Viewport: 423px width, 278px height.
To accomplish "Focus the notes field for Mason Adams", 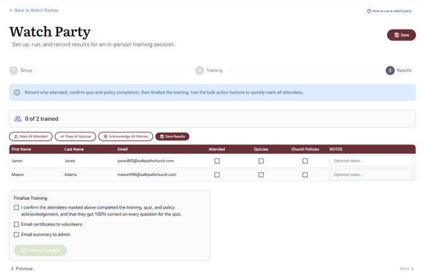I will [371, 175].
